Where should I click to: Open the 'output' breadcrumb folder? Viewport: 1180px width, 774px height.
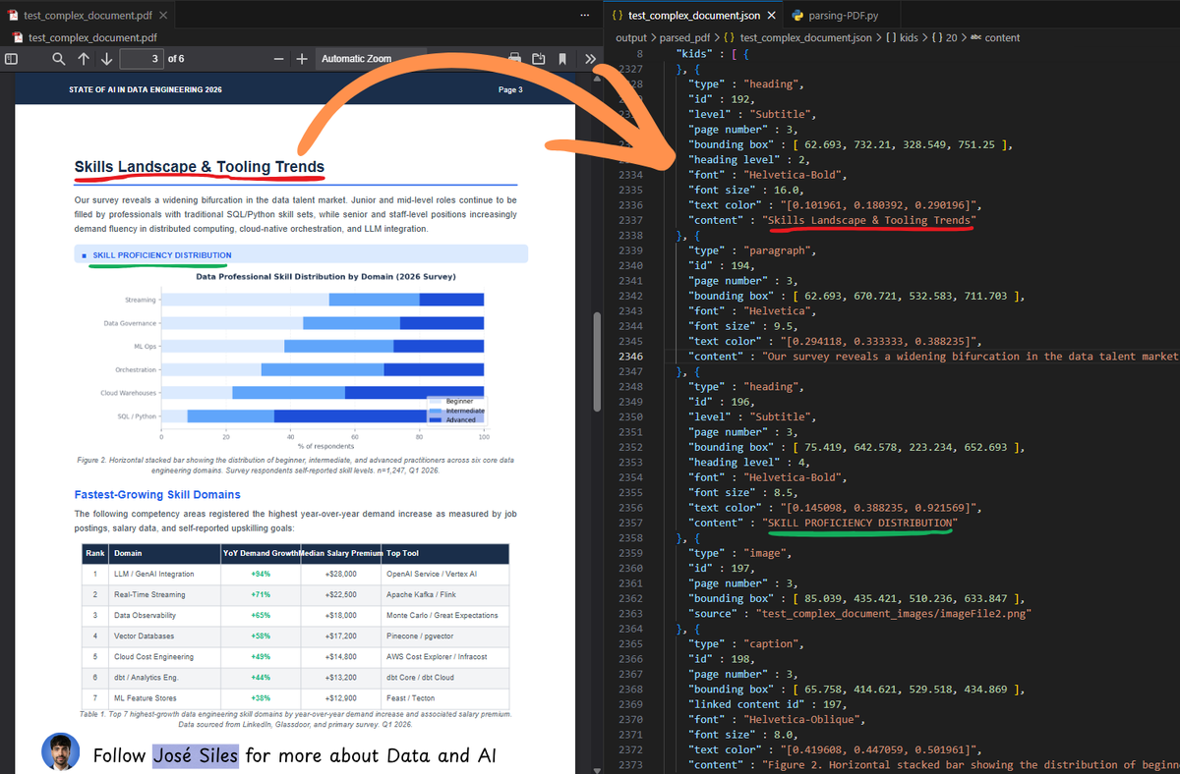pos(631,37)
